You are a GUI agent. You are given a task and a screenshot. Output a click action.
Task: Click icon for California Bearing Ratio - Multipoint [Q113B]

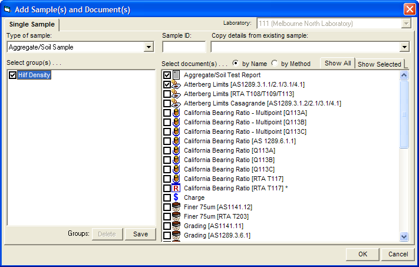coord(176,122)
